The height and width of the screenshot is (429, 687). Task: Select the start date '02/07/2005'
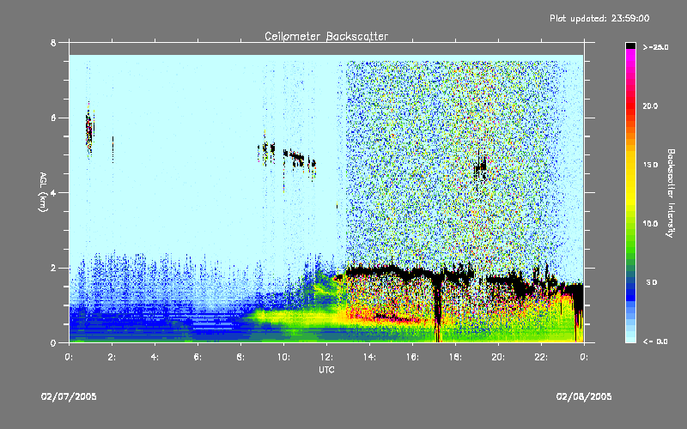(69, 396)
